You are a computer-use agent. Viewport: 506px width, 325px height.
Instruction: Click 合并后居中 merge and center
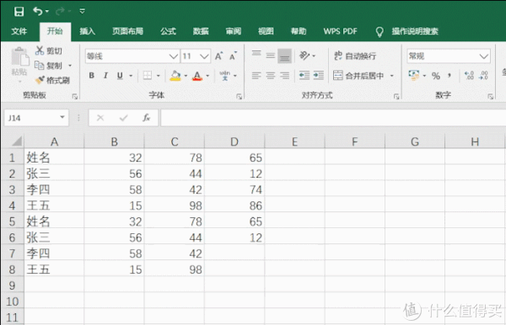pos(358,76)
